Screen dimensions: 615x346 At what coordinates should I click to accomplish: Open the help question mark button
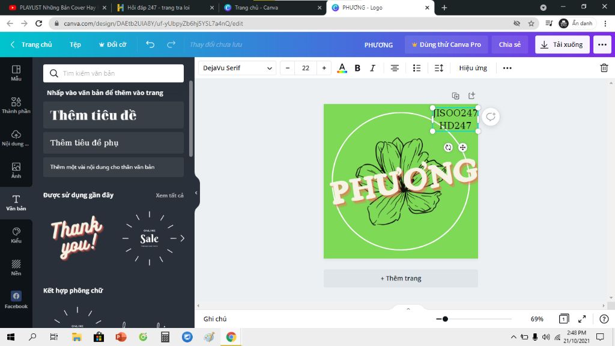(604, 319)
